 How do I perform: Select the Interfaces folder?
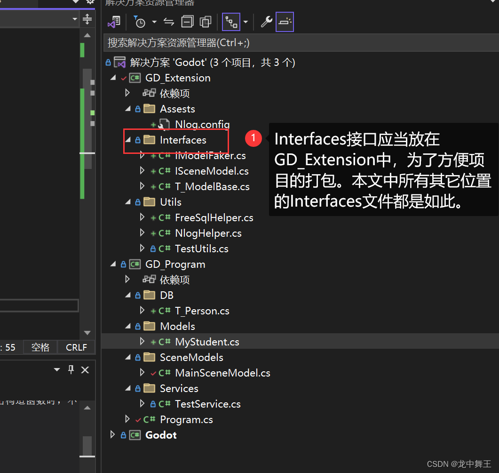183,140
